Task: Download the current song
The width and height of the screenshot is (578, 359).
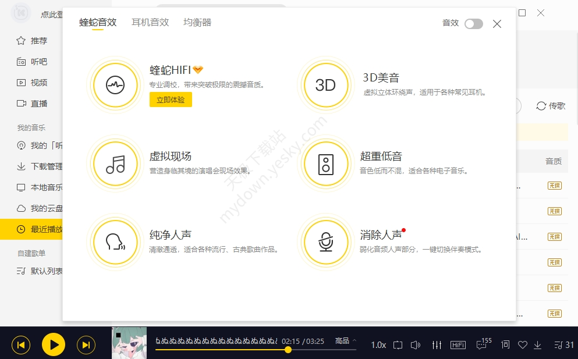Action: [537, 345]
